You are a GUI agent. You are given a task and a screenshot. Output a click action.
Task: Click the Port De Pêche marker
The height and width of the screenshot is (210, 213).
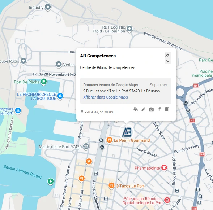coord(44,82)
